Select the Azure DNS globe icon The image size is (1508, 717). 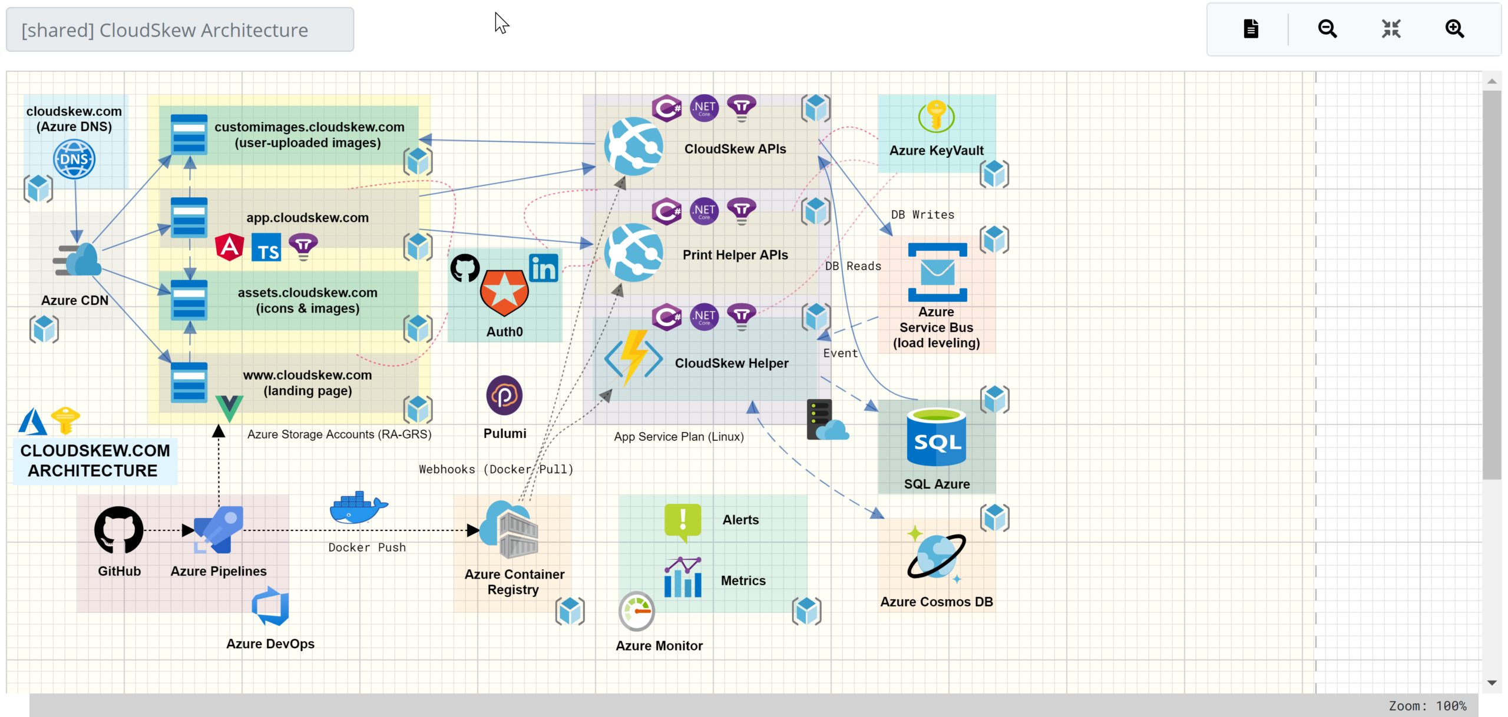point(74,159)
